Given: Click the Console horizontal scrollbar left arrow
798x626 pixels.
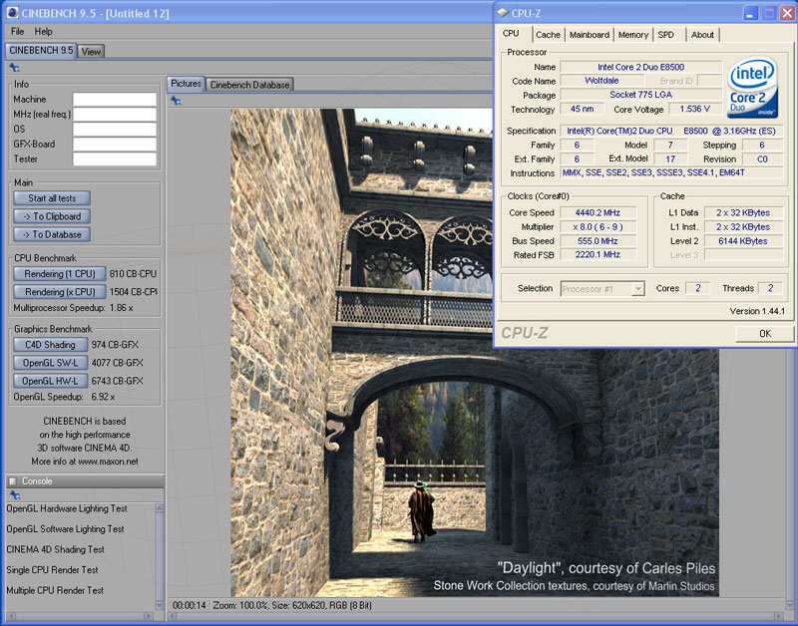Looking at the screenshot, I should (x=11, y=616).
